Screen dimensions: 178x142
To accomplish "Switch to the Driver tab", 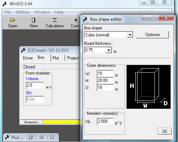I will [28, 58].
